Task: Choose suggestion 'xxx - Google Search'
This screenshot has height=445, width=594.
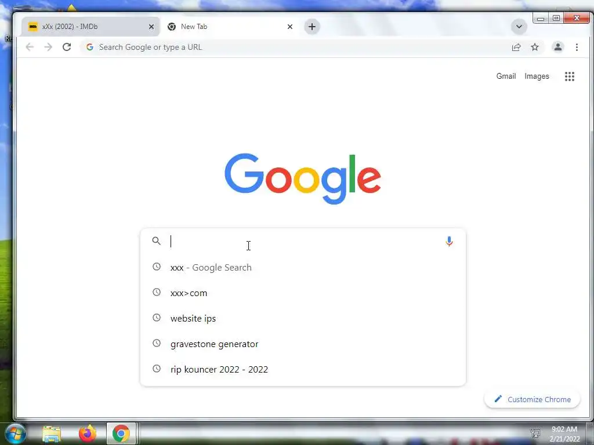Action: pos(303,267)
